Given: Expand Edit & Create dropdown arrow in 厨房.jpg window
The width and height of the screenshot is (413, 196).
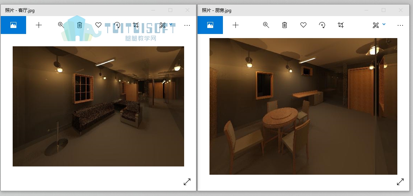Looking at the screenshot, I should coord(384,24).
